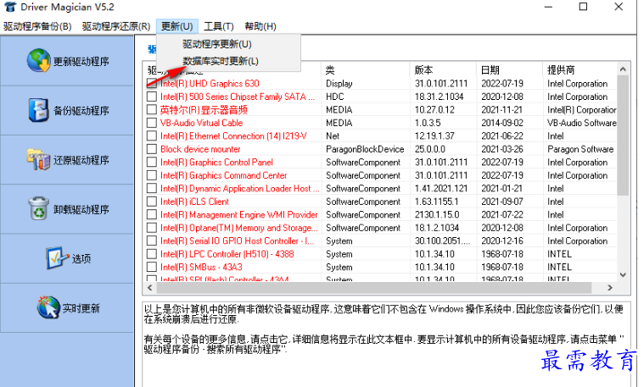644x387 pixels.
Task: Click the vertical scrollbar thumb
Action: point(623,135)
